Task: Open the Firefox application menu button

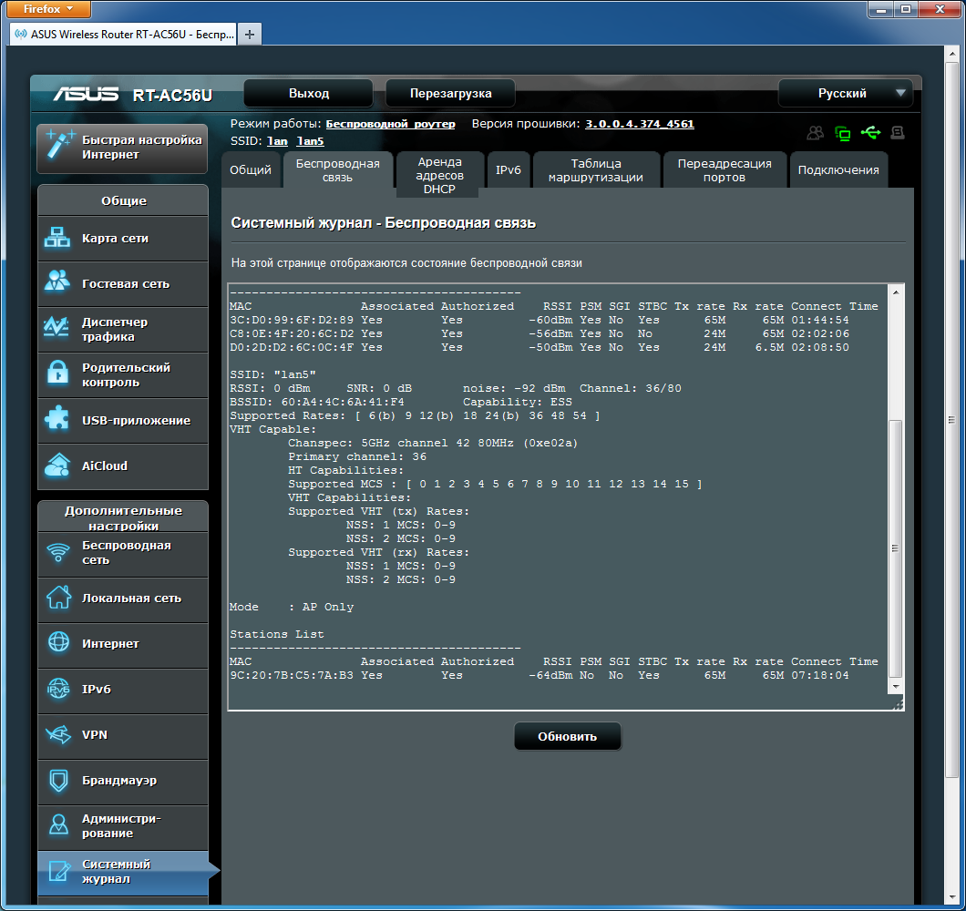Action: (x=46, y=9)
